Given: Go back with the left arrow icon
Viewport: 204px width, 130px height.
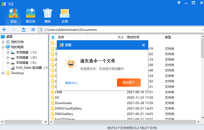Looking at the screenshot, I should [x=4, y=30].
